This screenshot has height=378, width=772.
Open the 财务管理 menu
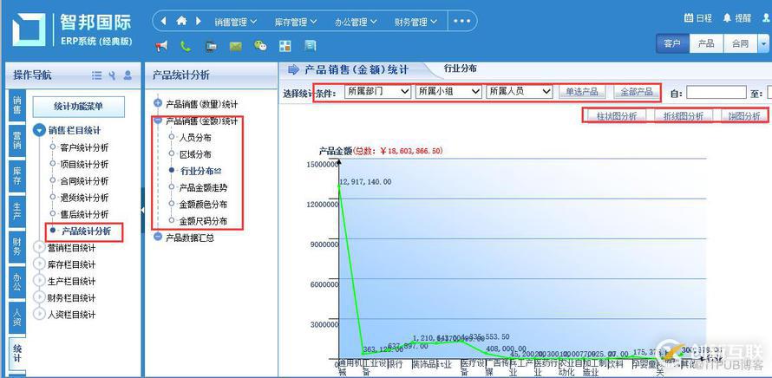click(415, 22)
